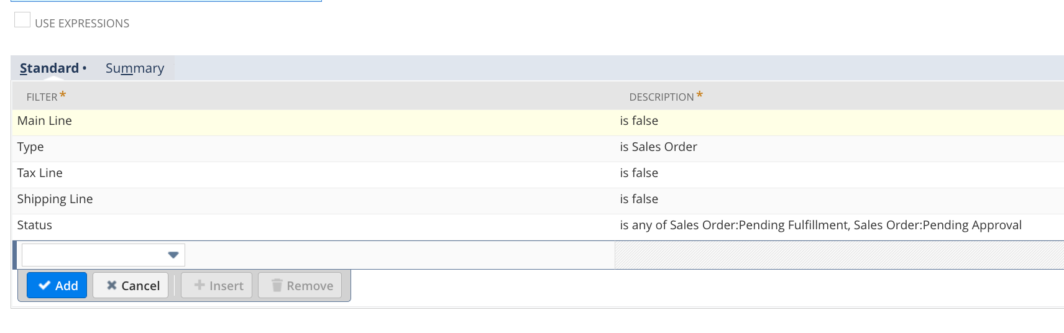Select the Main Line filter row
Image resolution: width=1064 pixels, height=333 pixels.
pos(45,121)
